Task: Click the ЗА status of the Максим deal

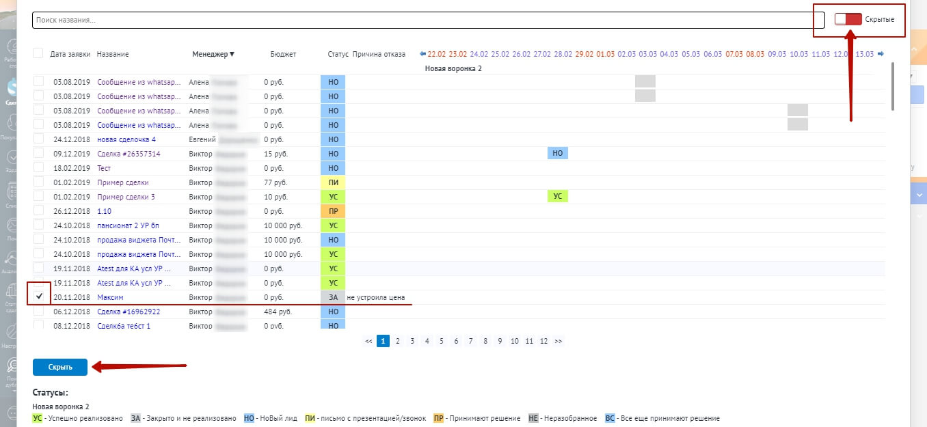Action: click(333, 297)
